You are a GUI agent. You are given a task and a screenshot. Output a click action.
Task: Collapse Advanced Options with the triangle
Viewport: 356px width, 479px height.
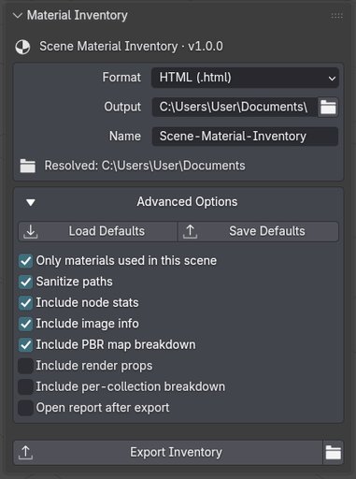pos(31,202)
